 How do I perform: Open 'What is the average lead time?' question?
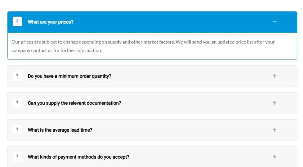click(60, 130)
